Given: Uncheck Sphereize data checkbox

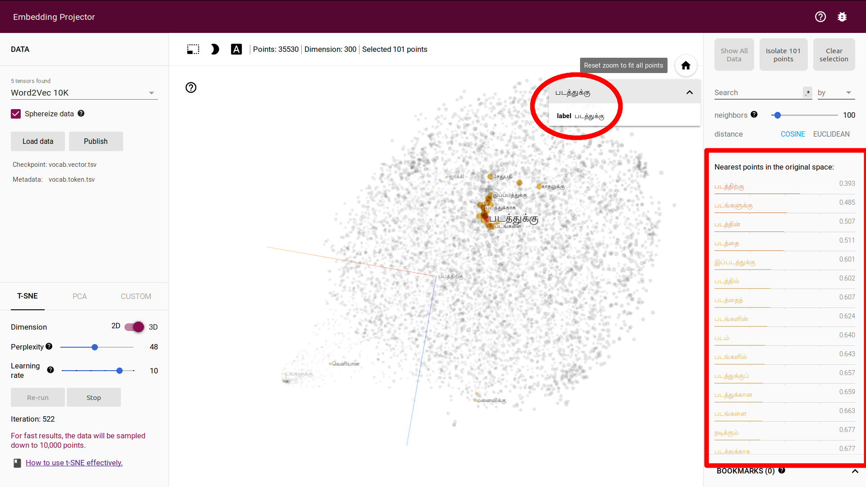Looking at the screenshot, I should tap(16, 114).
